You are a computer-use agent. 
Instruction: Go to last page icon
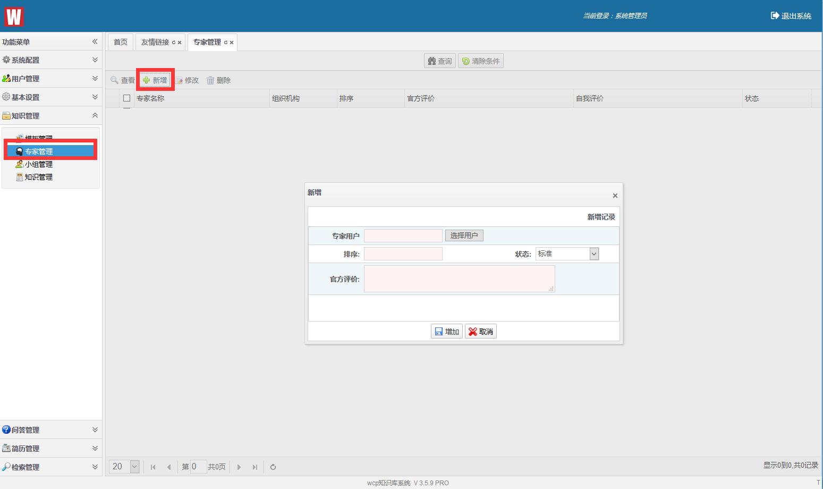tap(255, 467)
